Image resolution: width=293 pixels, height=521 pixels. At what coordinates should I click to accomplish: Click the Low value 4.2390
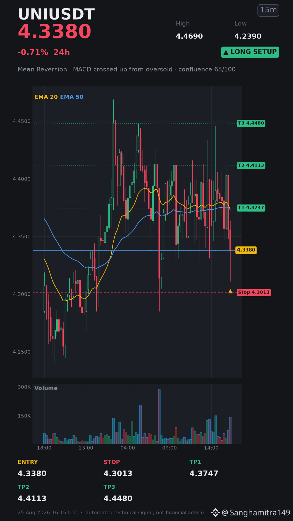click(248, 36)
